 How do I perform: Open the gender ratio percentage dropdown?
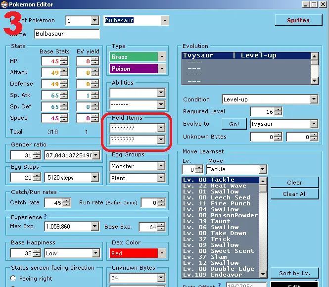click(95, 155)
